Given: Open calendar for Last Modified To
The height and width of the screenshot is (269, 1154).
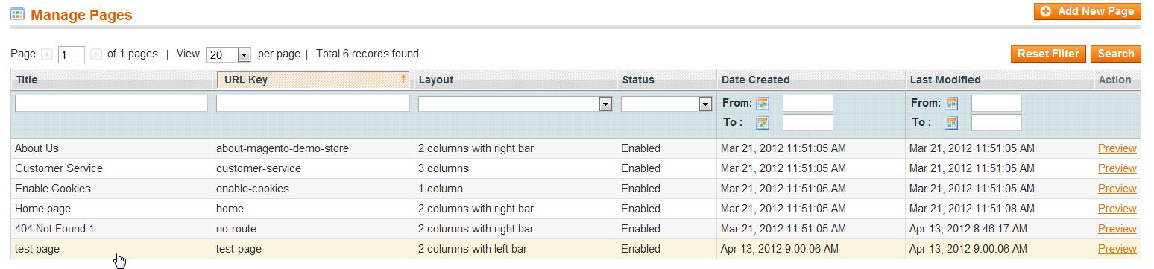Looking at the screenshot, I should (x=951, y=123).
